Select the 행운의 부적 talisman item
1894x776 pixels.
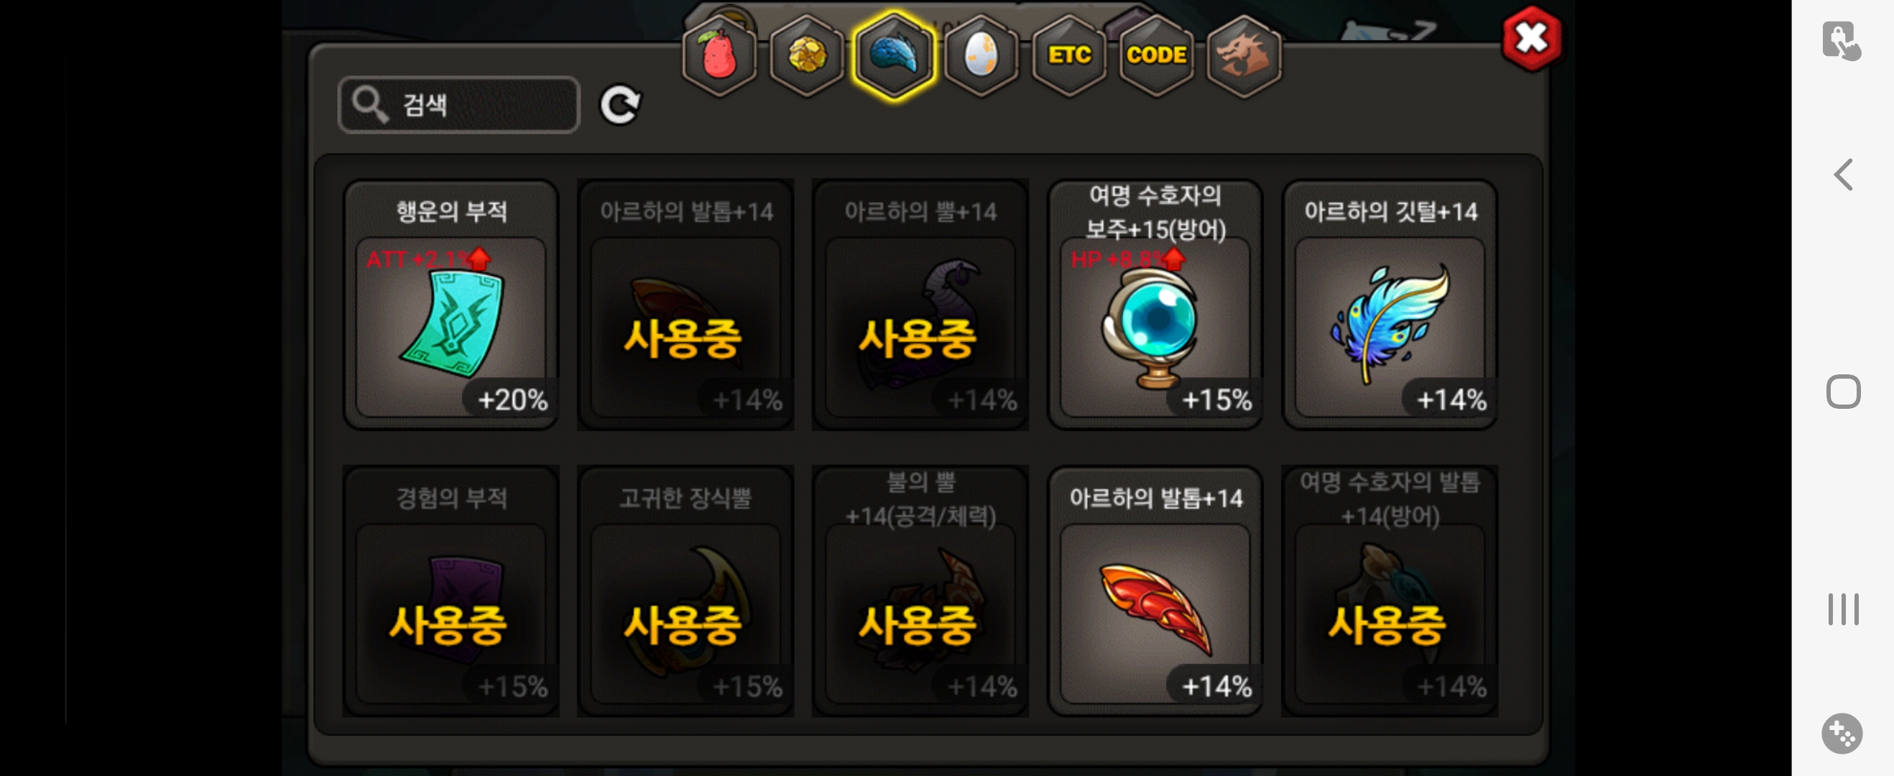pos(451,305)
